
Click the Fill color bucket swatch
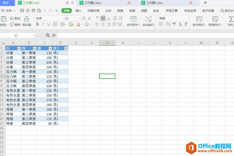[x=71, y=24]
